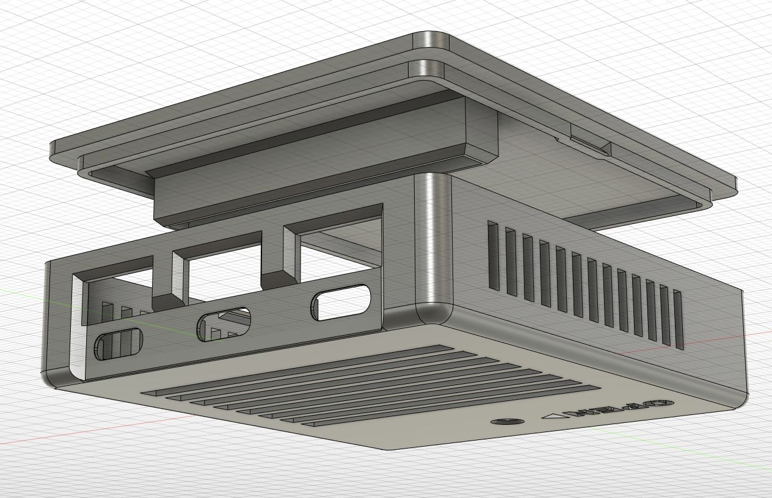Select the round screw hole on bottom face

(508, 421)
